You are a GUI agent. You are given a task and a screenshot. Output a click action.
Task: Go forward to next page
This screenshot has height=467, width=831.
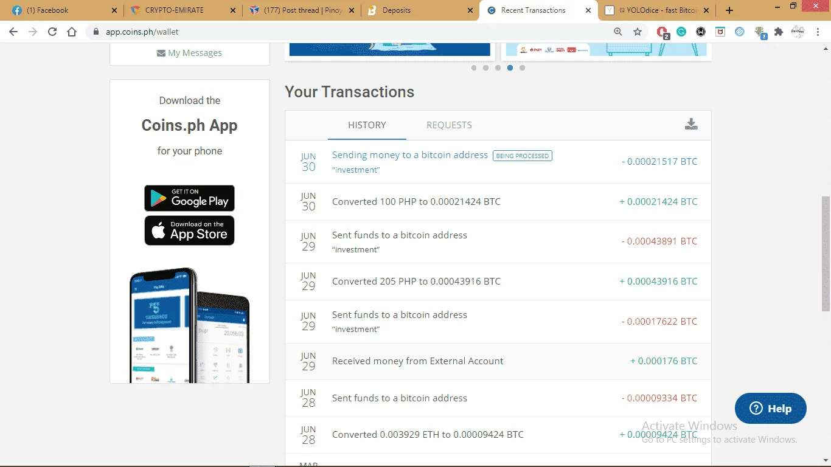click(x=33, y=32)
